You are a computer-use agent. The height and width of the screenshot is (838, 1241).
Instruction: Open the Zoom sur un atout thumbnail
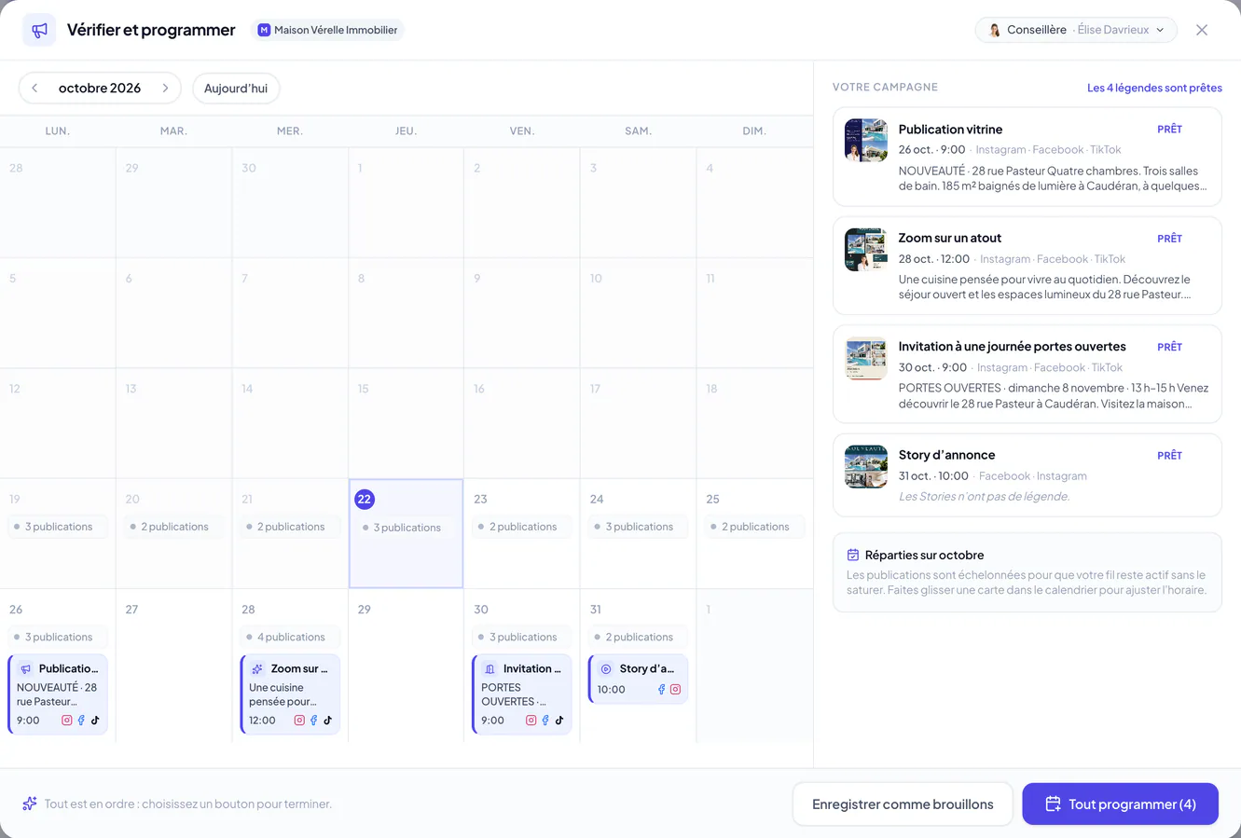click(866, 249)
